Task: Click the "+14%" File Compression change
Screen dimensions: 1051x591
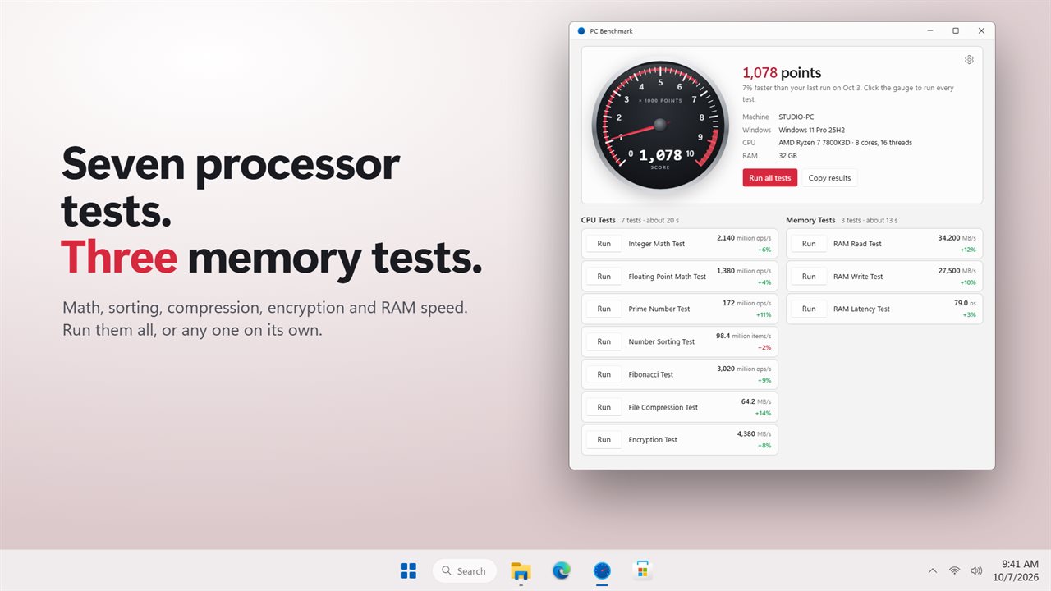Action: pos(764,414)
